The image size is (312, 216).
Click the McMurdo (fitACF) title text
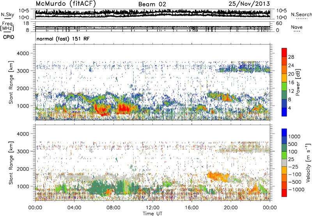point(66,4)
